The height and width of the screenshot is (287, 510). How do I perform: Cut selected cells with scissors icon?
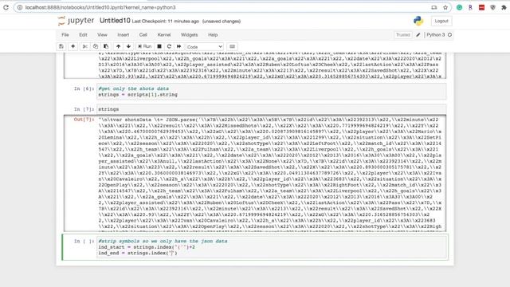pyautogui.click(x=85, y=46)
